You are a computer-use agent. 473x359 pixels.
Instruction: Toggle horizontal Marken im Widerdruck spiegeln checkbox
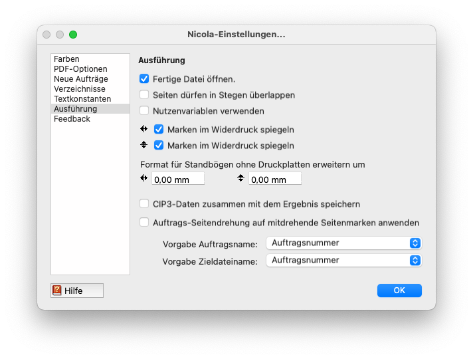click(x=159, y=130)
